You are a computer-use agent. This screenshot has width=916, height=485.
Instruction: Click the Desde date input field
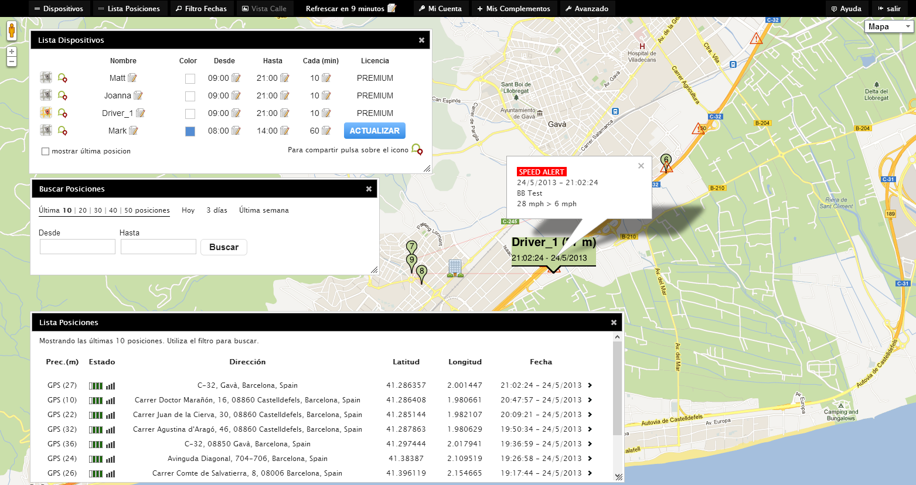pos(77,247)
